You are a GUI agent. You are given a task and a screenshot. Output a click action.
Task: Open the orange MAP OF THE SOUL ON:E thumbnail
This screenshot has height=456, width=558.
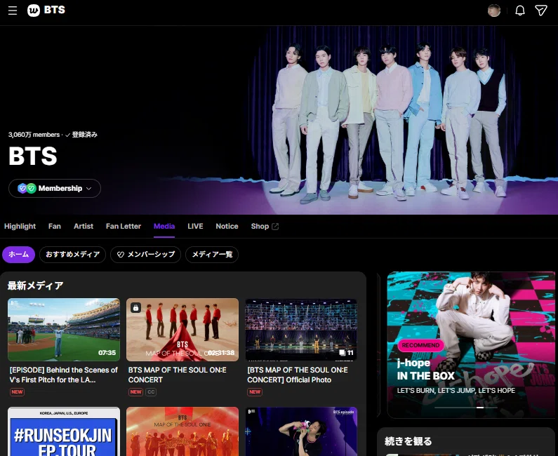182,431
